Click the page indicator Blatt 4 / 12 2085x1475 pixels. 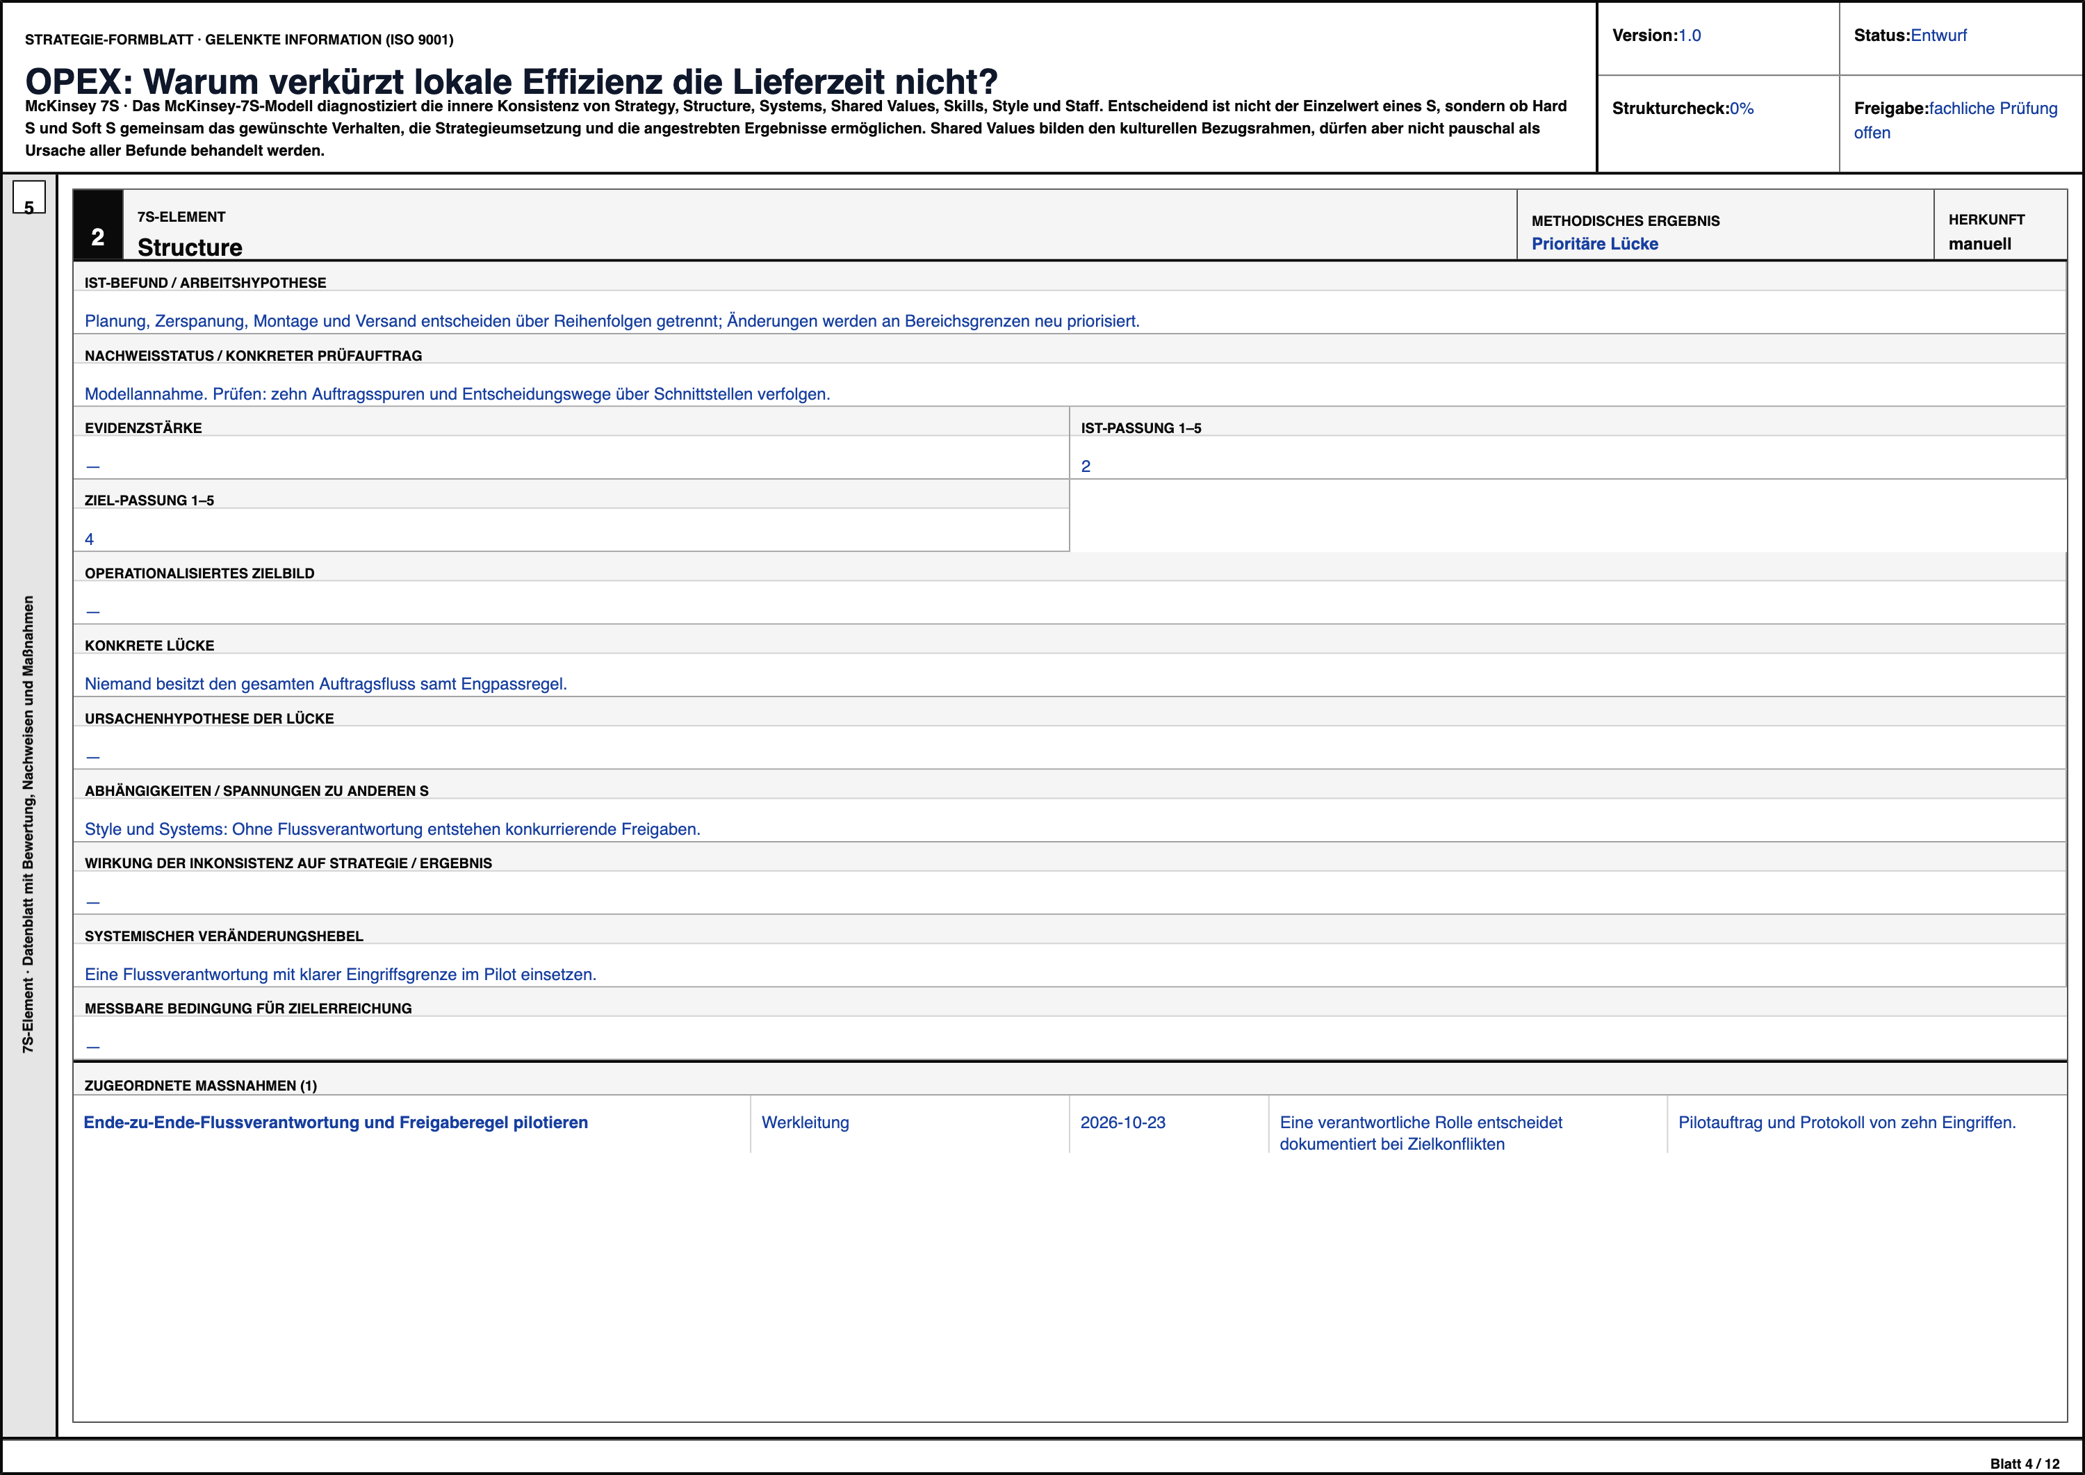[x=2025, y=1463]
